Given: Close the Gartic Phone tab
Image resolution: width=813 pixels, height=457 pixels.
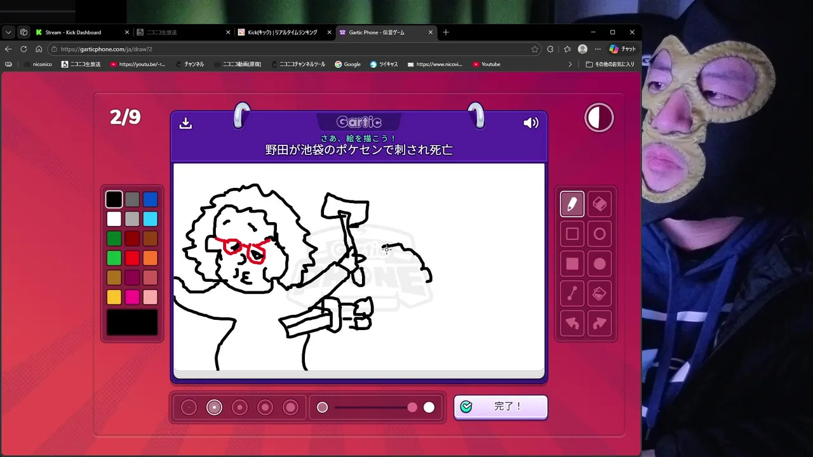Looking at the screenshot, I should 431,32.
